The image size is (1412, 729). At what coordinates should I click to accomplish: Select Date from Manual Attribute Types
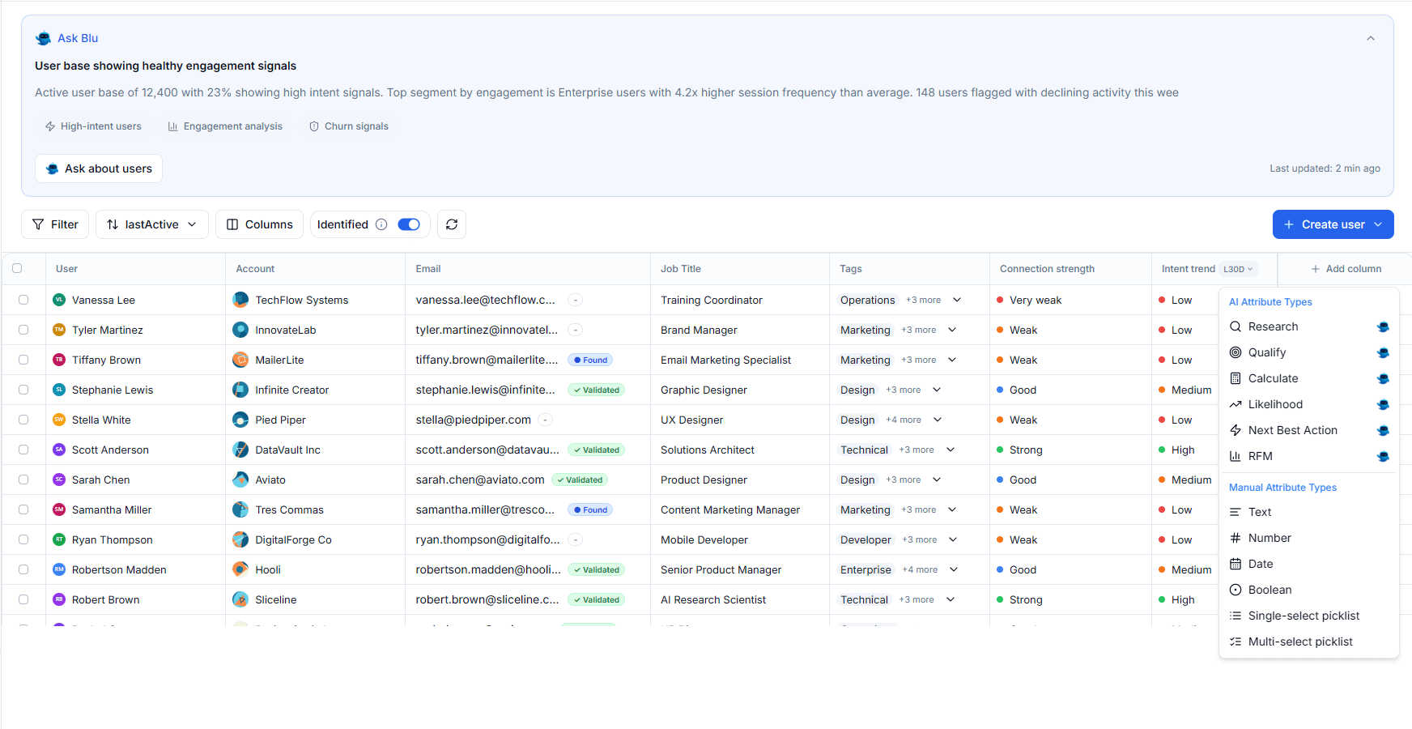tap(1261, 564)
